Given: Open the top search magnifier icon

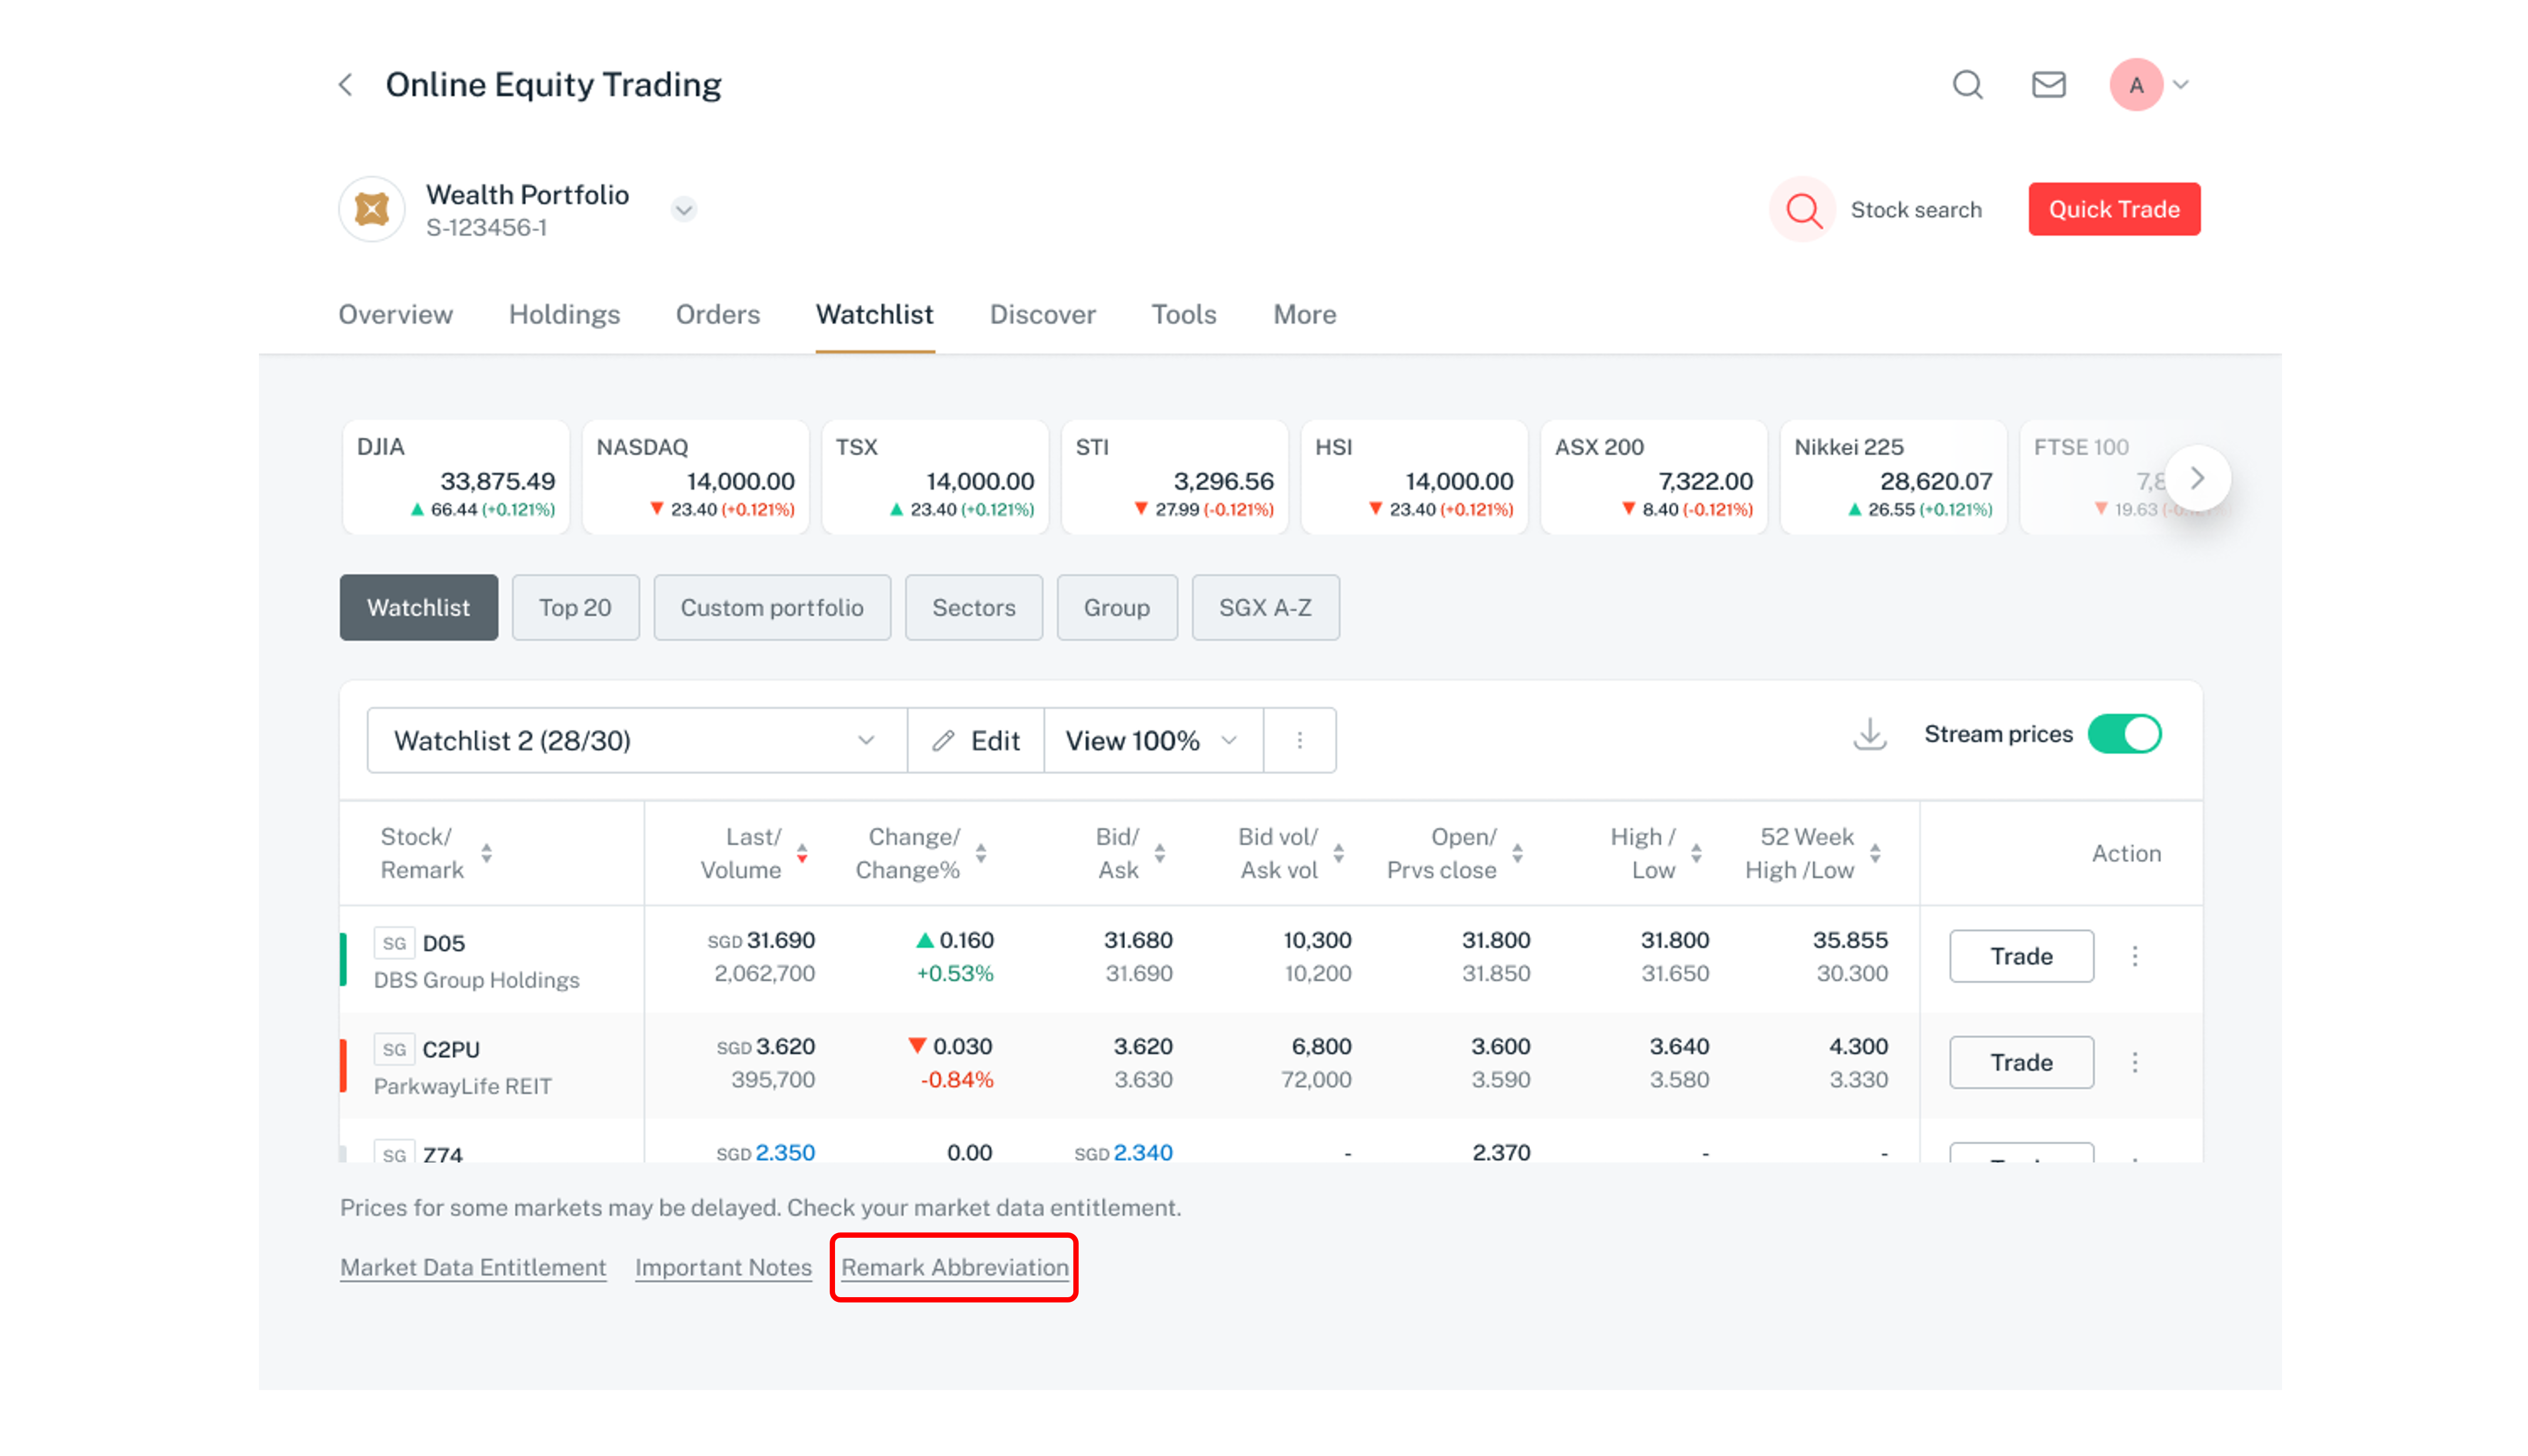Looking at the screenshot, I should tap(1967, 85).
